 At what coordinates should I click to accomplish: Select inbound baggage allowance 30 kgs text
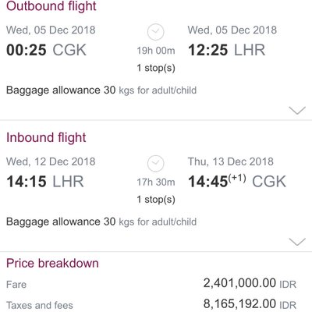101,222
